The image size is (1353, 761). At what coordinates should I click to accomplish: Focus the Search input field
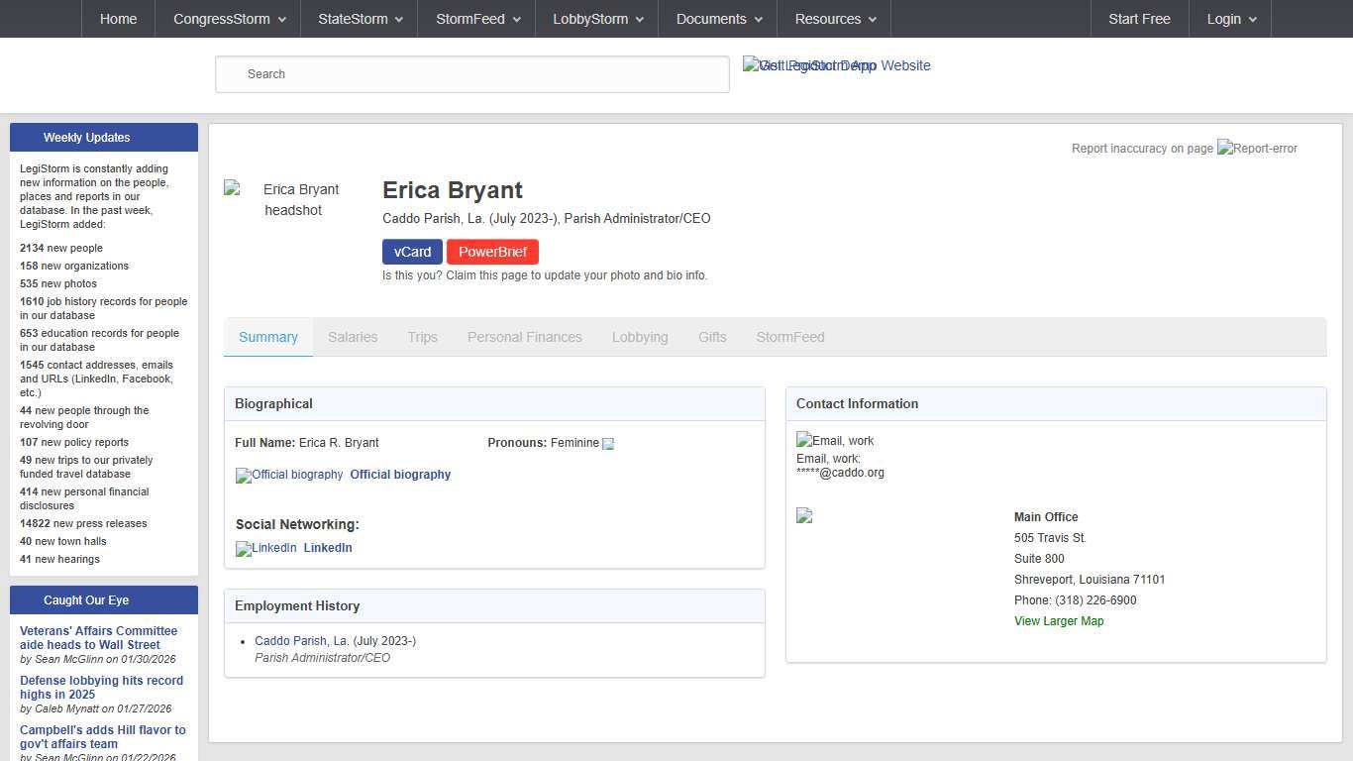[471, 74]
